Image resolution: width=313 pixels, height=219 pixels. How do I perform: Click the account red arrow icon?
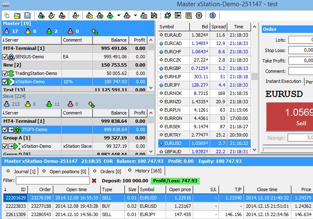pos(127,15)
